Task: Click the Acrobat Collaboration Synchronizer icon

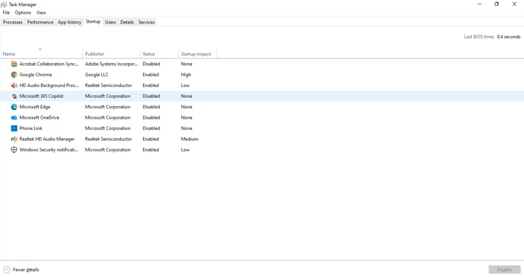Action: point(14,64)
